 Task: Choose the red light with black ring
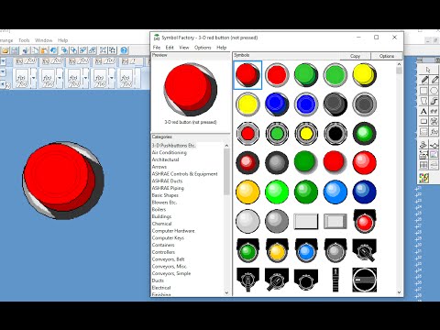tap(247, 162)
